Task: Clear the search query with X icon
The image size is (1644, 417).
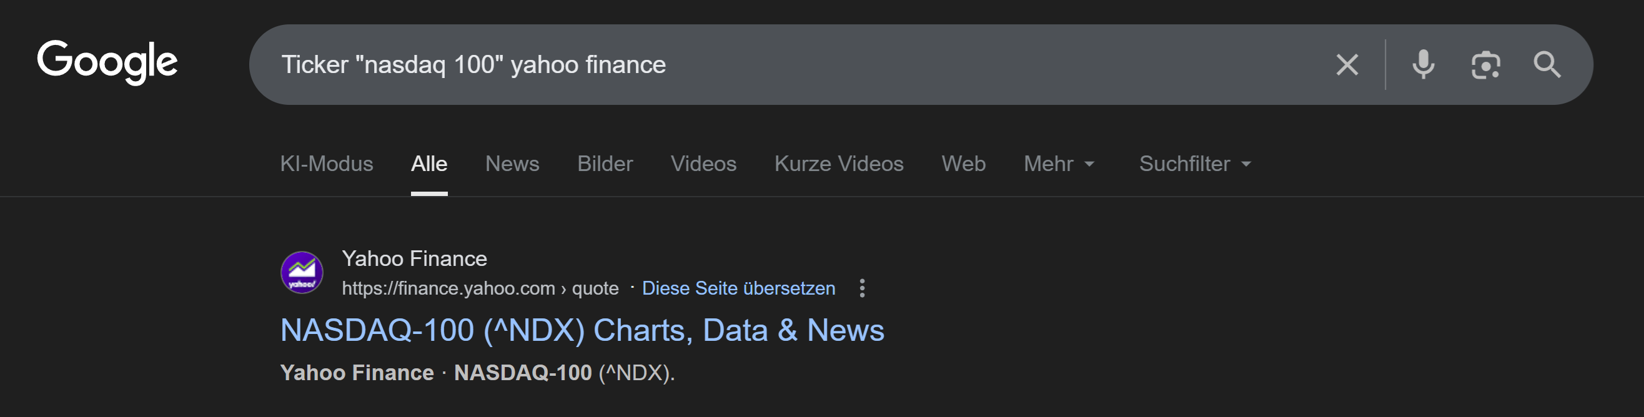Action: pyautogui.click(x=1347, y=64)
